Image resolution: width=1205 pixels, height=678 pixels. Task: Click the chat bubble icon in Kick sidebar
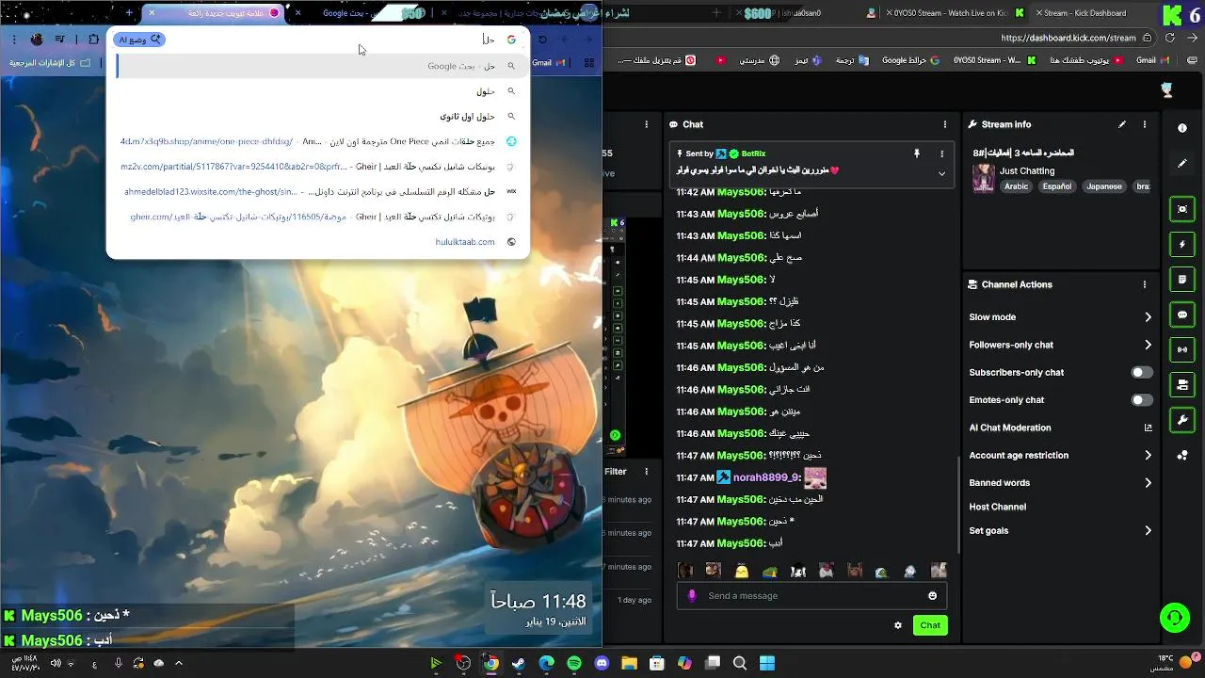(1182, 315)
